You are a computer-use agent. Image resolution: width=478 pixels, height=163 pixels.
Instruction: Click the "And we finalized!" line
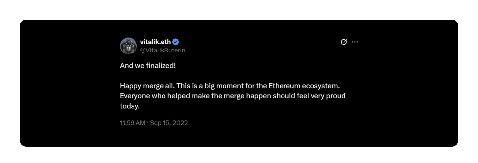click(148, 65)
